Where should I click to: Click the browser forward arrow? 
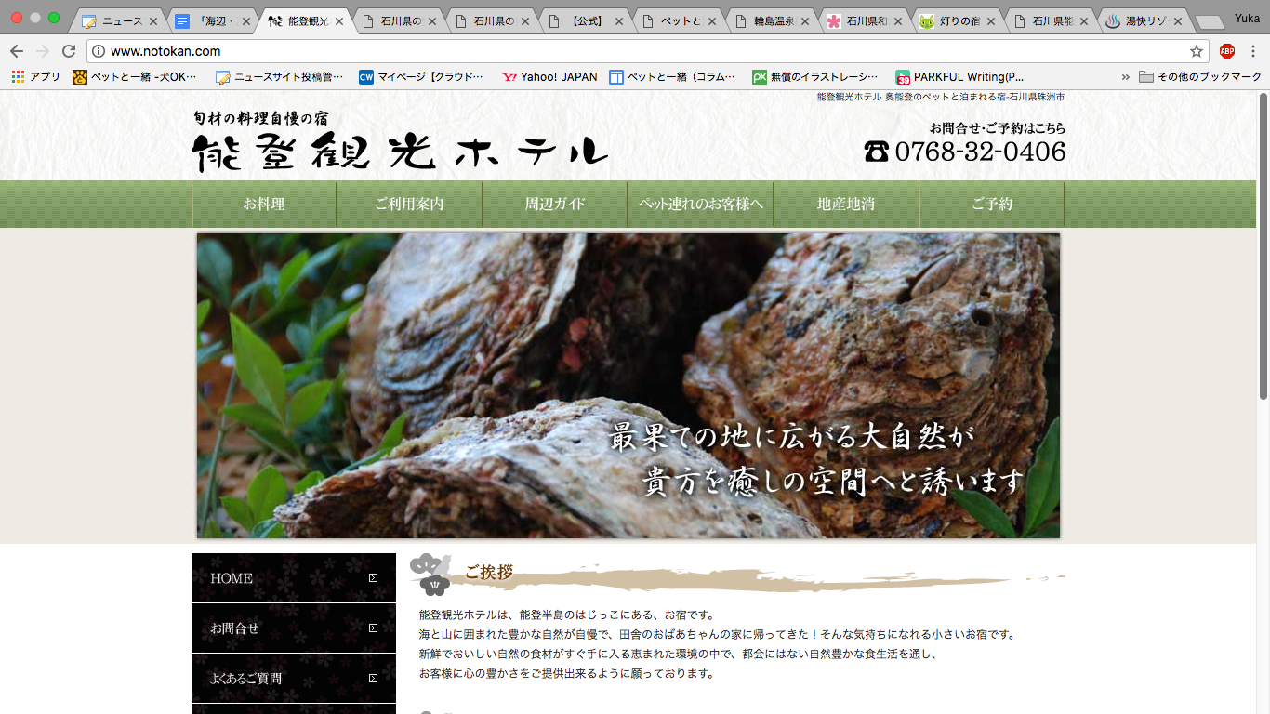(x=43, y=51)
